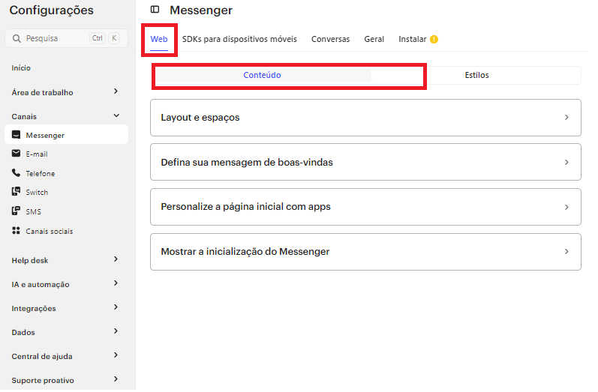Select the Conteúdo segment
This screenshot has height=392, width=598.
(x=262, y=75)
